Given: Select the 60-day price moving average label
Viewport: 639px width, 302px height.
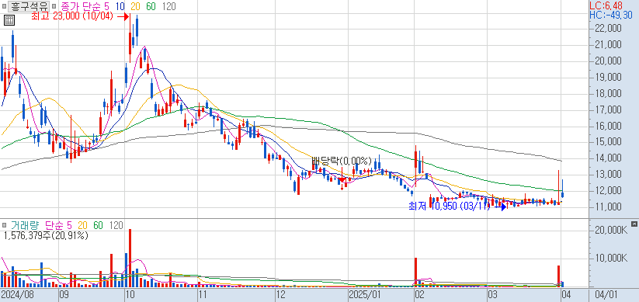Looking at the screenshot, I should pos(151,6).
